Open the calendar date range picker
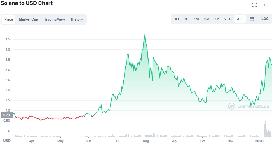The width and height of the screenshot is (272, 145). pos(252,19)
